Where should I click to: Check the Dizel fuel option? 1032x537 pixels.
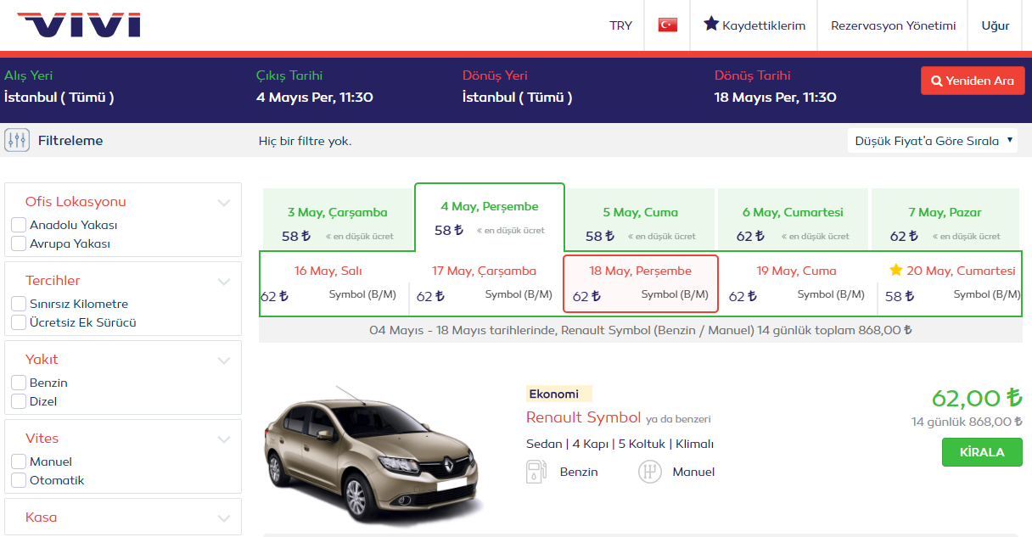tap(18, 402)
